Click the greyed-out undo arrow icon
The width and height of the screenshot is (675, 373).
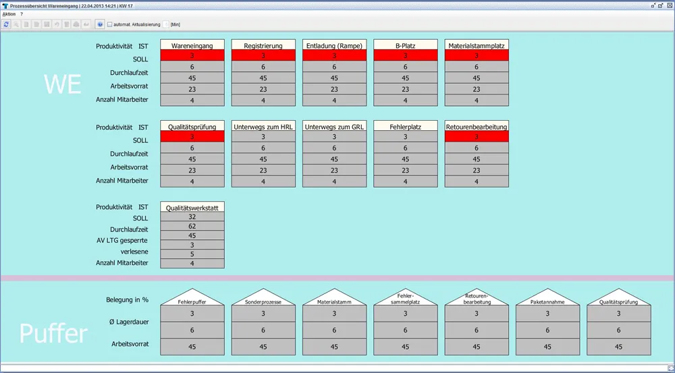click(57, 24)
